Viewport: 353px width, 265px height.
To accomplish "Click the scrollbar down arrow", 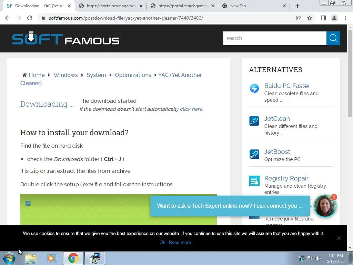I will (x=350, y=248).
